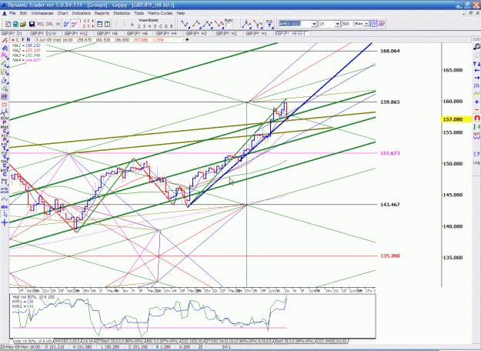Image resolution: width=481 pixels, height=351 pixels.
Task: Switch to the GBPJPY H12 chart tab
Action: click(75, 33)
